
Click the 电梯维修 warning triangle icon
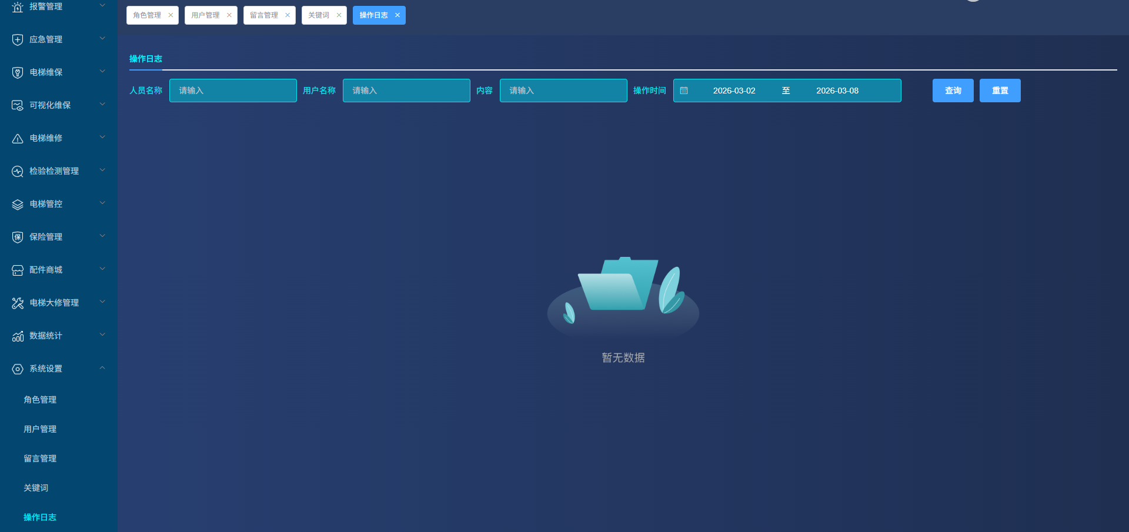pyautogui.click(x=18, y=139)
